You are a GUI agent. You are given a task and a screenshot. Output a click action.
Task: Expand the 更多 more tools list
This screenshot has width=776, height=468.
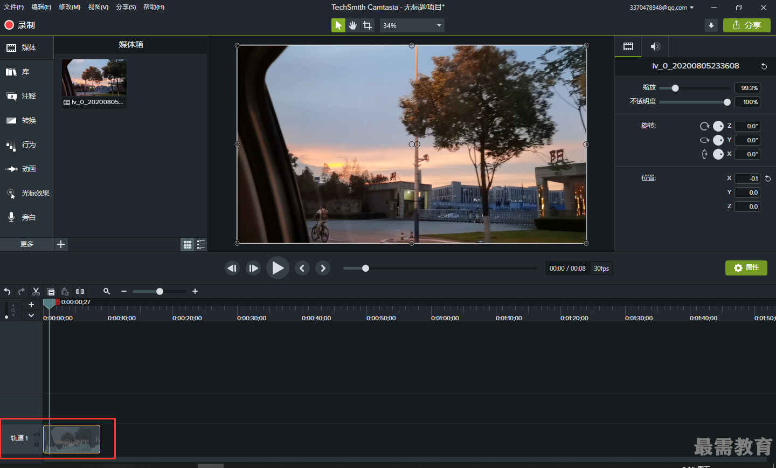click(27, 244)
